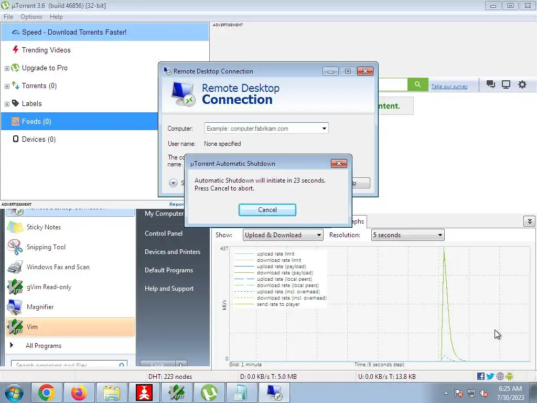Viewport: 537px width, 403px height.
Task: Launch Vim from Start menu
Action: [x=70, y=327]
